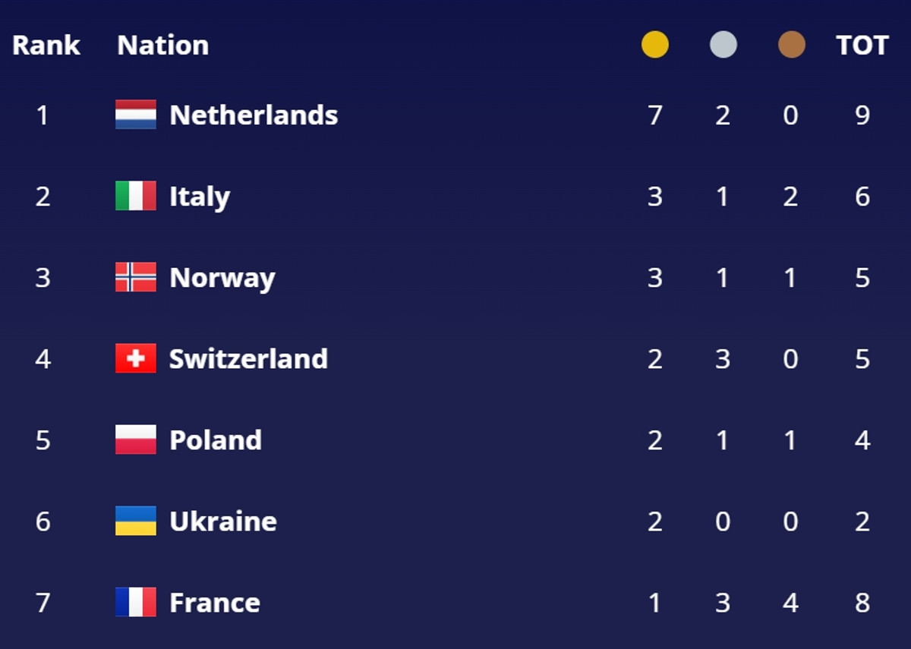Screen dimensions: 911x649
Task: Click Poland's rank number 5
Action: 43,440
